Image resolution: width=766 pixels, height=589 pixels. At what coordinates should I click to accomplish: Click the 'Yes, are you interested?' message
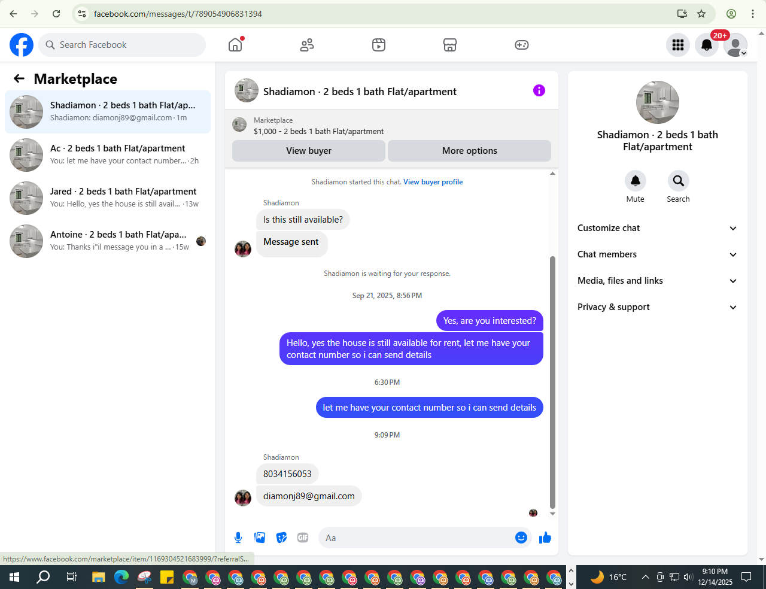pyautogui.click(x=490, y=321)
